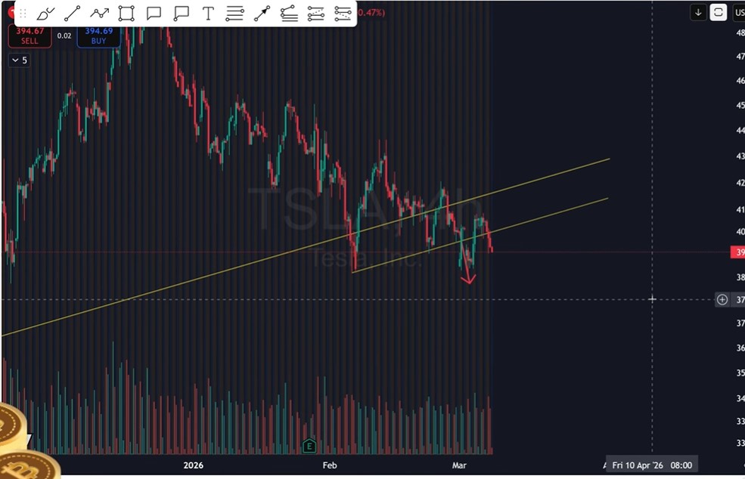
Task: Select the Horizontal Line tool
Action: point(234,14)
